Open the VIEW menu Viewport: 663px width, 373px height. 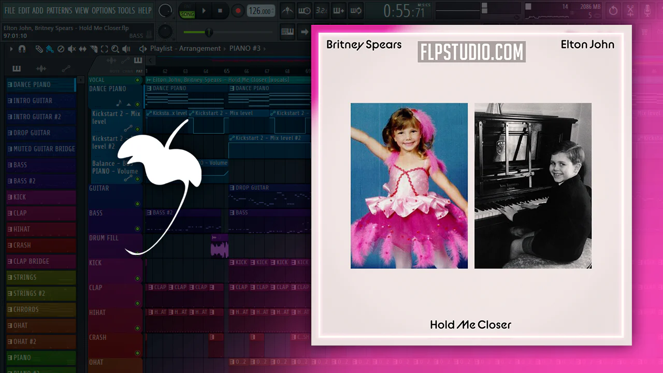(82, 10)
